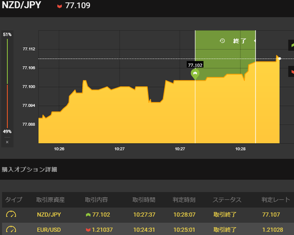Click the red down arrow beside 77.109
The height and width of the screenshot is (235, 294).
(59, 6)
